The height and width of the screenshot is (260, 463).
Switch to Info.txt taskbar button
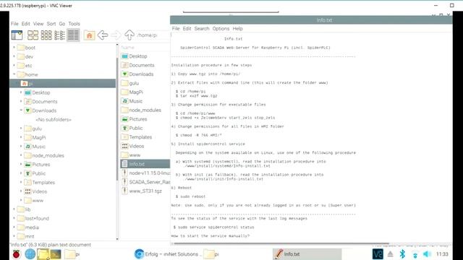tap(307, 254)
